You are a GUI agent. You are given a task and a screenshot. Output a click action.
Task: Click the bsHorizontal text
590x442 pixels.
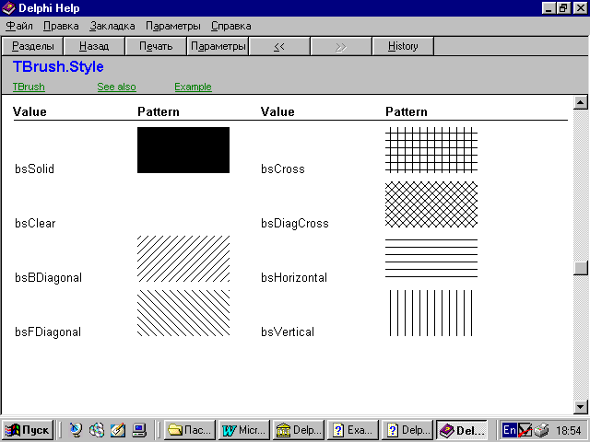294,278
